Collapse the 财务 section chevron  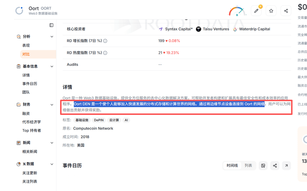(52, 105)
